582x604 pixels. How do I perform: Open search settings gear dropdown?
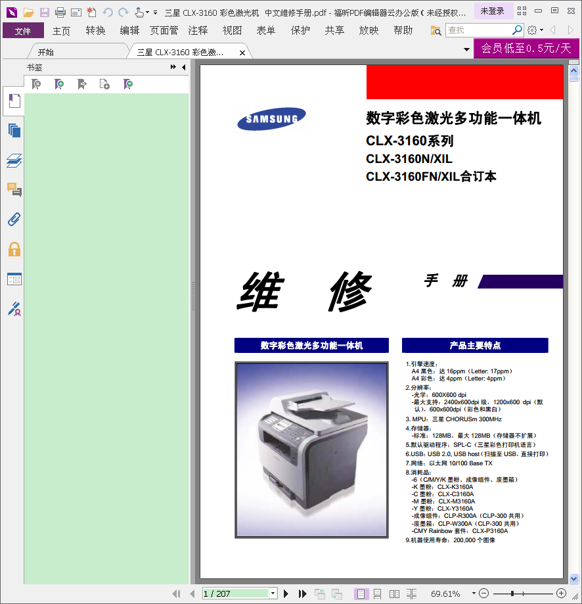535,30
